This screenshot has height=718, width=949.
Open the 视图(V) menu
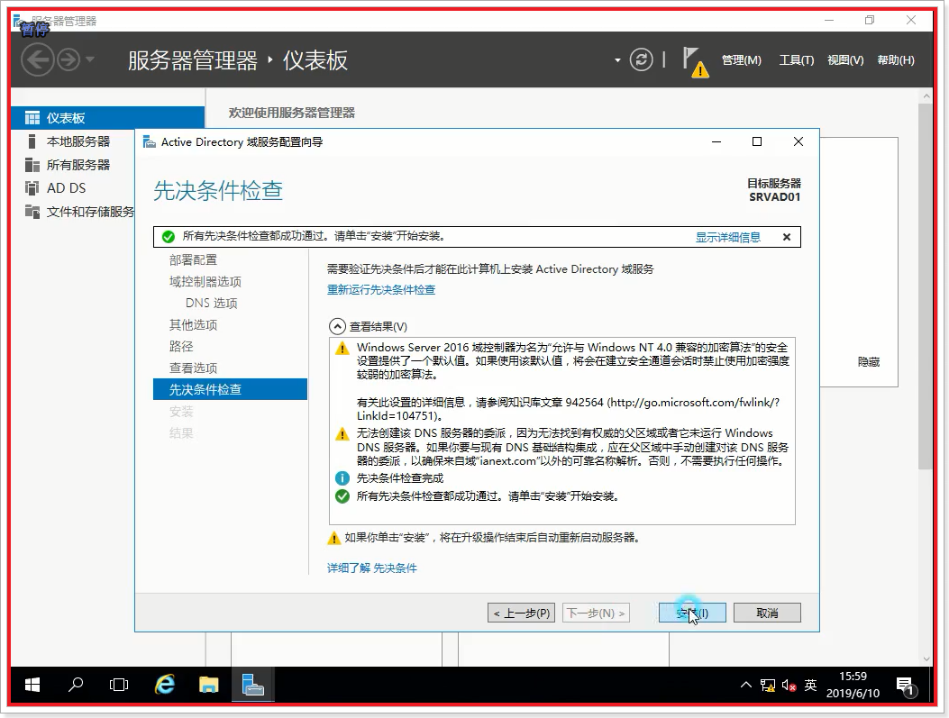[845, 60]
